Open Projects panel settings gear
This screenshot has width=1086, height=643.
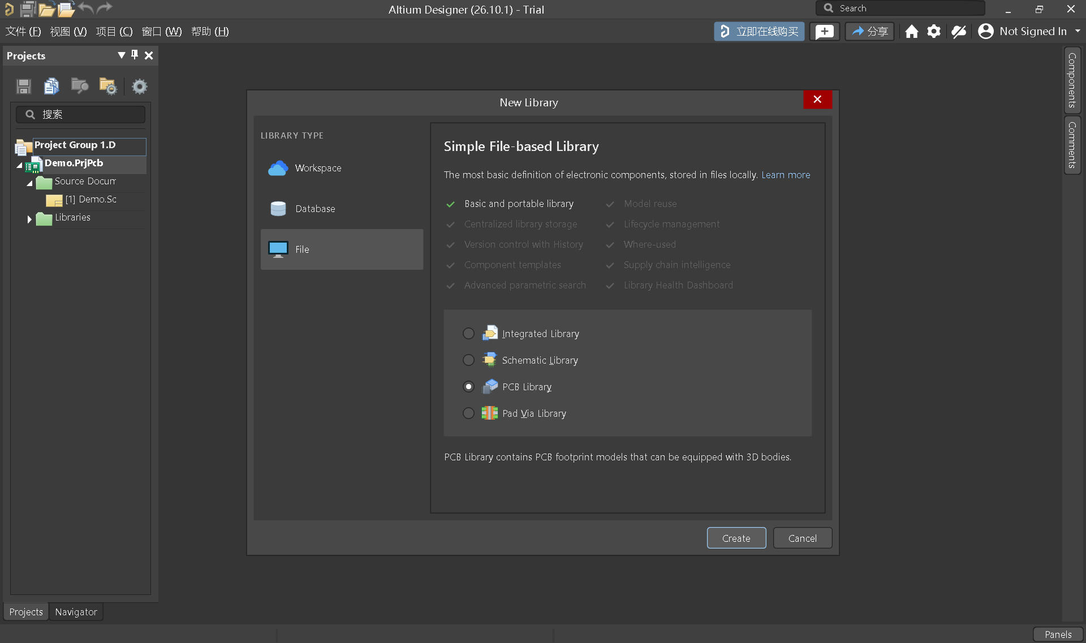pyautogui.click(x=139, y=87)
